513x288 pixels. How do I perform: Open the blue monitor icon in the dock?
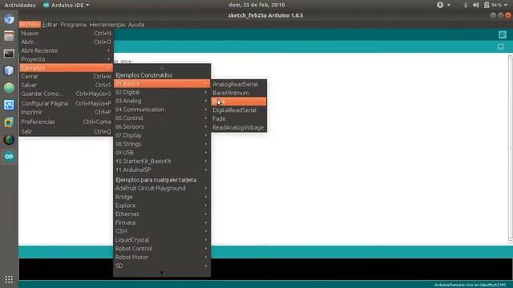tap(9, 105)
